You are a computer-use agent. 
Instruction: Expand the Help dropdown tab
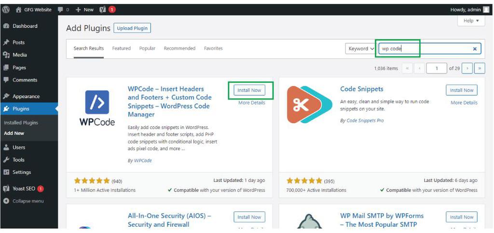(471, 21)
